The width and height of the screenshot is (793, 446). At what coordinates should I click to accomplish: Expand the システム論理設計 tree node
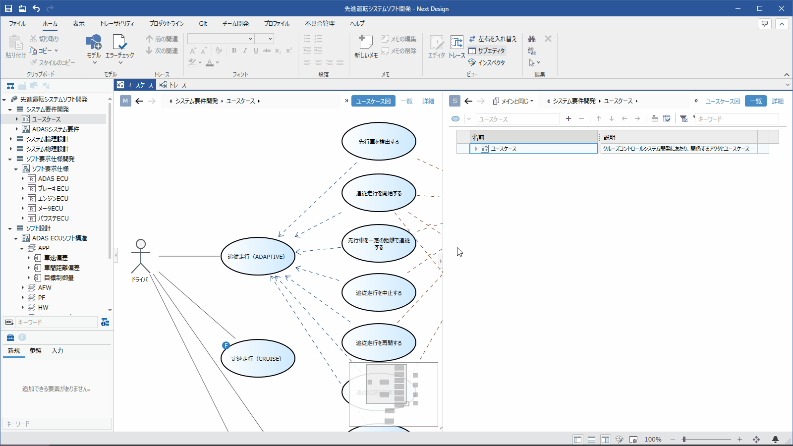coord(10,139)
